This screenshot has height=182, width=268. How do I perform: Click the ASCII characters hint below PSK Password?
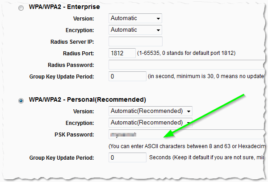tap(188, 146)
